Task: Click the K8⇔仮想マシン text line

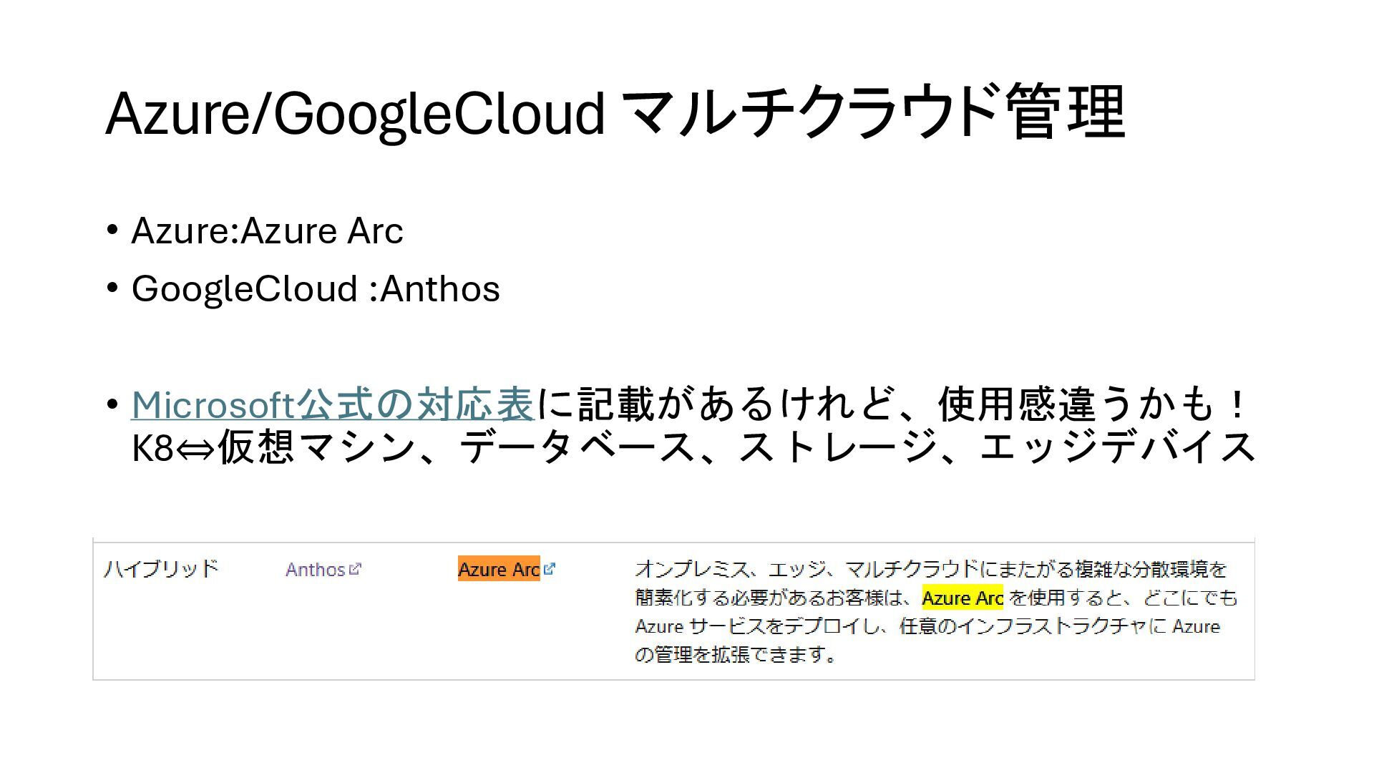Action: click(694, 447)
